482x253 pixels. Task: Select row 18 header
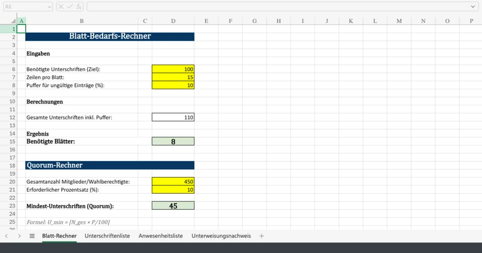tap(9, 165)
